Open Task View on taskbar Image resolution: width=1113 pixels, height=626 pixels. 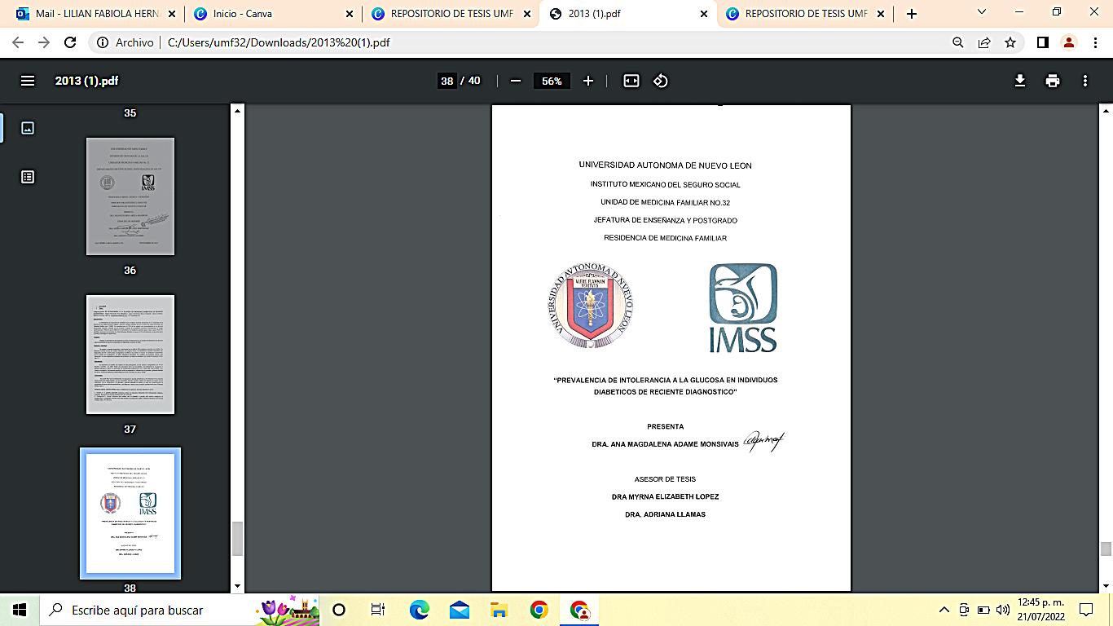[378, 610]
